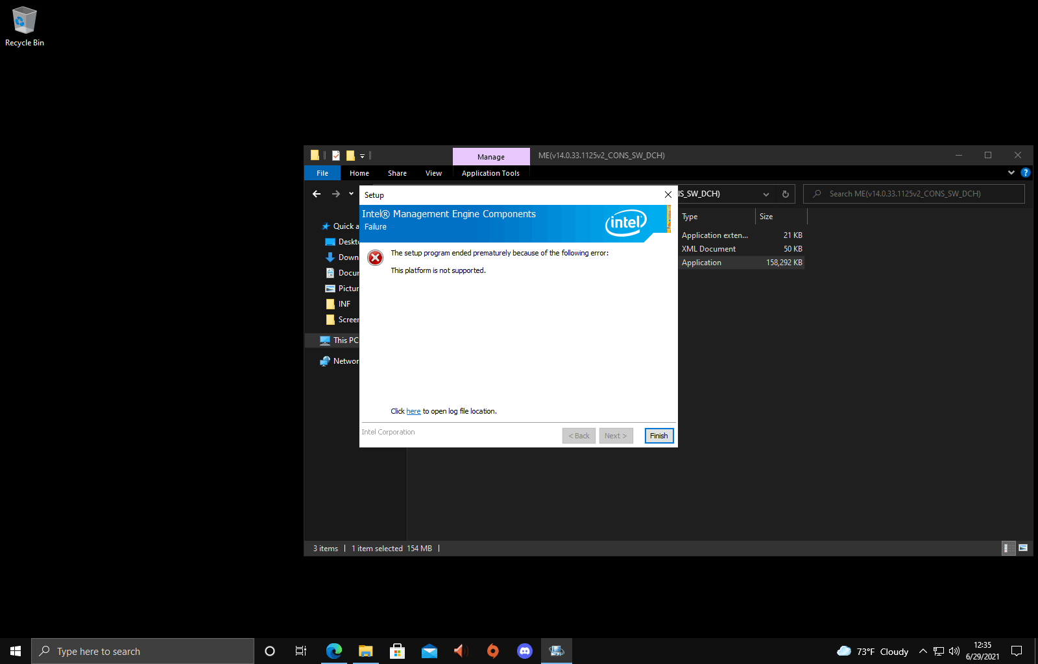Viewport: 1038px width, 664px height.
Task: Sort files by the Type column header
Action: pyautogui.click(x=717, y=217)
